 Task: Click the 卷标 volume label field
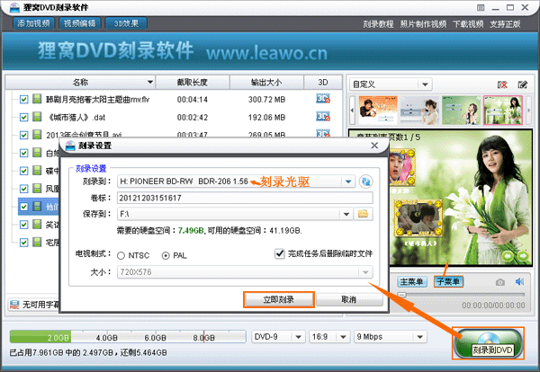tap(245, 198)
